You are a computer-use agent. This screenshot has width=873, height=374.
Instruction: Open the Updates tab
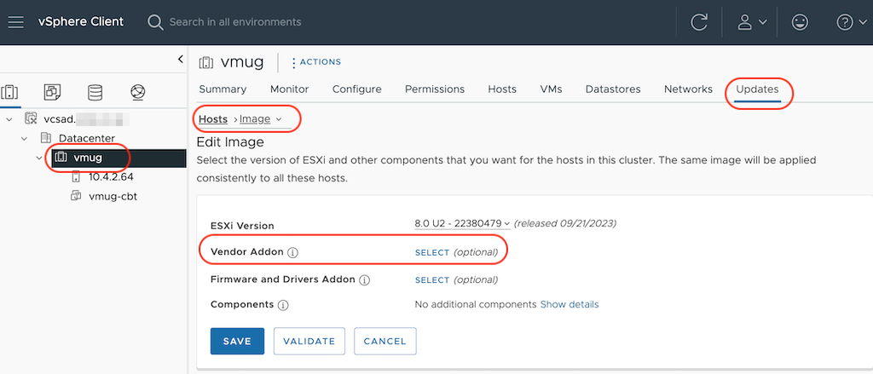coord(757,89)
